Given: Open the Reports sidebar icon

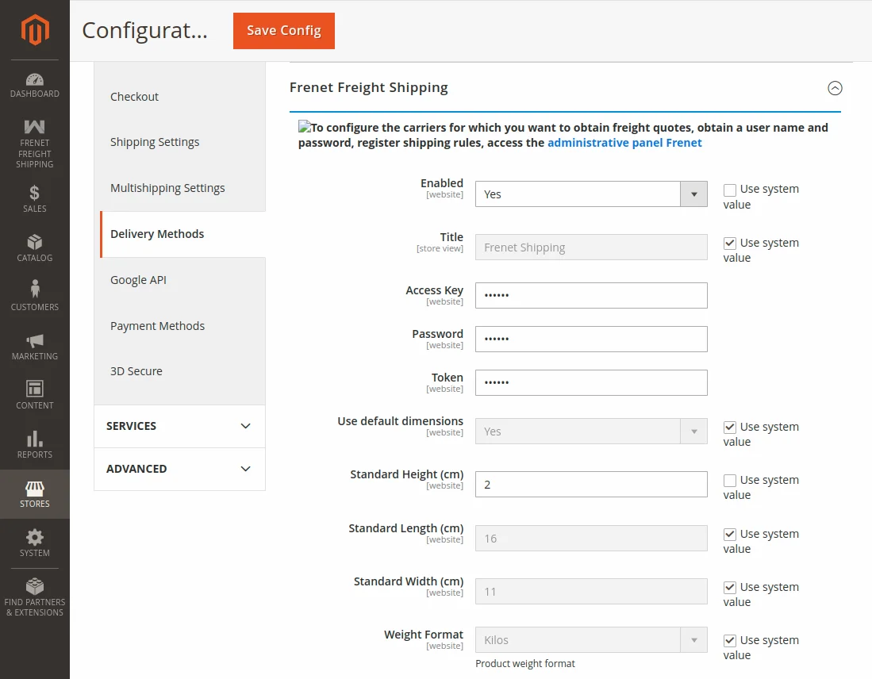Looking at the screenshot, I should [34, 443].
